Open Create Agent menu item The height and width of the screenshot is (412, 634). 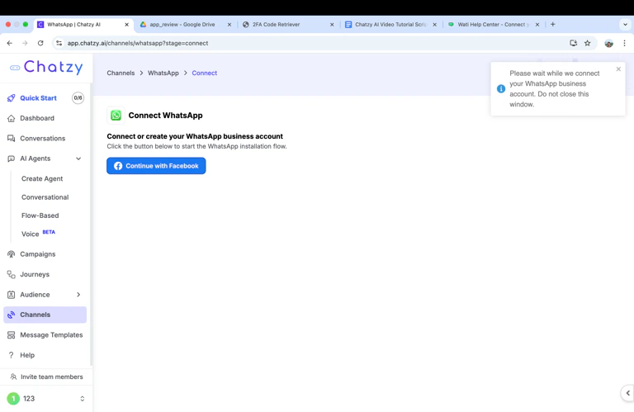tap(42, 178)
